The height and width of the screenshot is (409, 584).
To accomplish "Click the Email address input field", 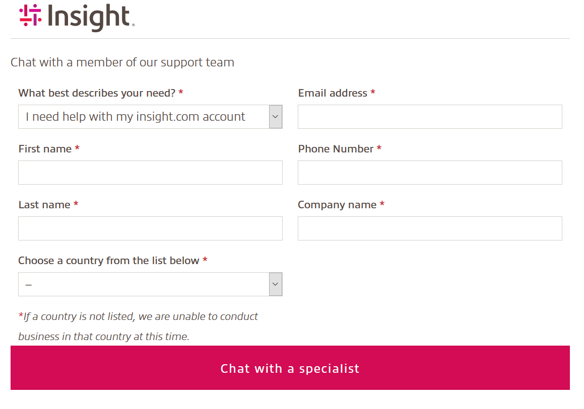I will click(430, 117).
